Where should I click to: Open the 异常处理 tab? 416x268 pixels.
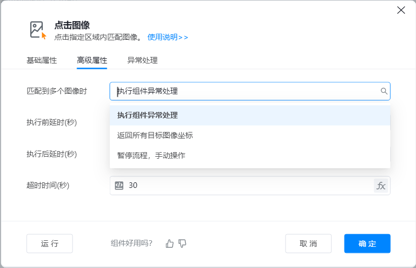(143, 60)
